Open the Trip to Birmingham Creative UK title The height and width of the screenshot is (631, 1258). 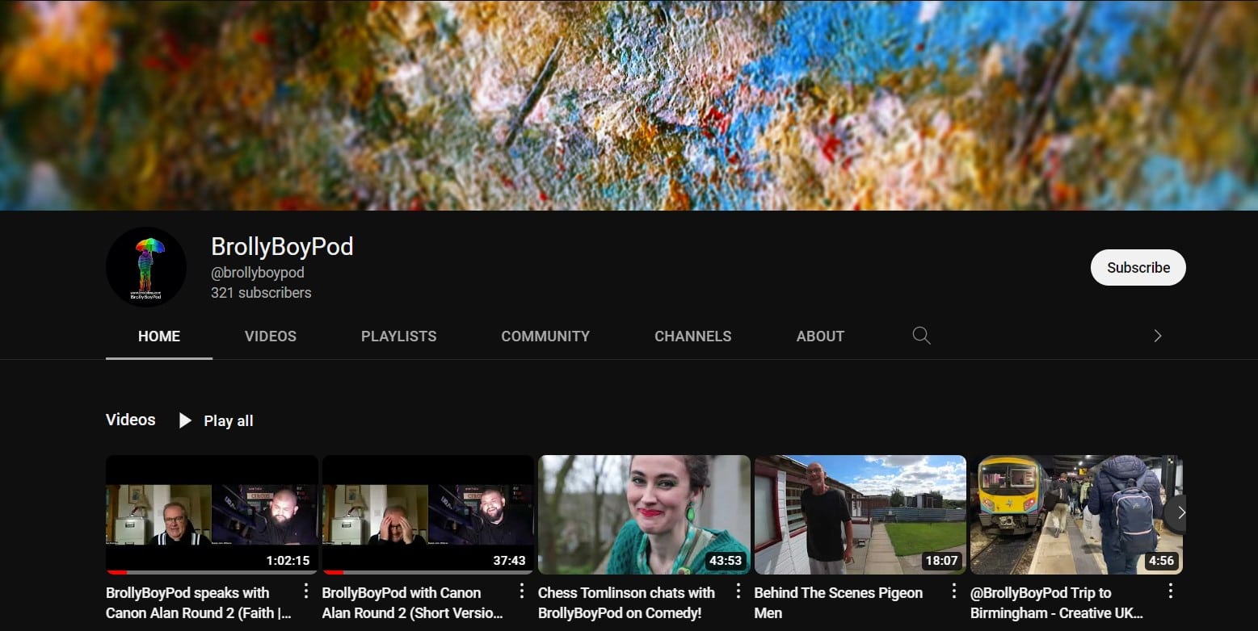[x=1057, y=603]
